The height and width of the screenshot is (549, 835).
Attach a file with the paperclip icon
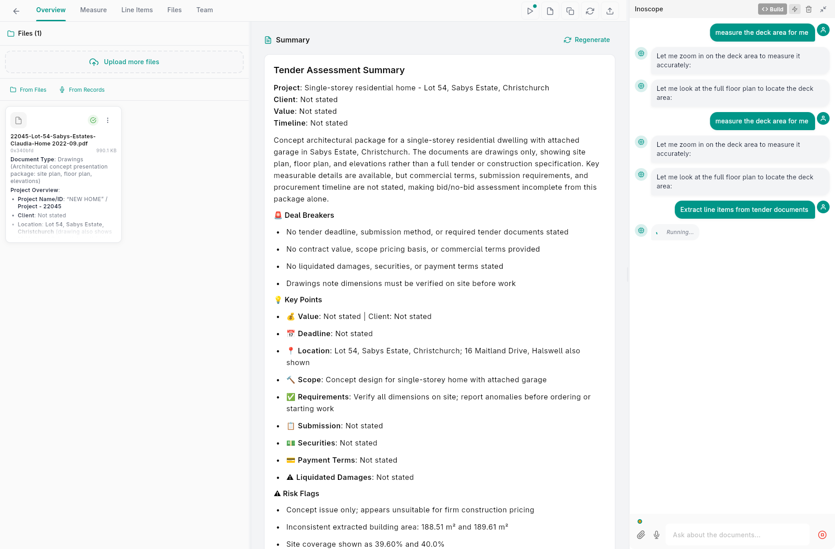click(641, 535)
